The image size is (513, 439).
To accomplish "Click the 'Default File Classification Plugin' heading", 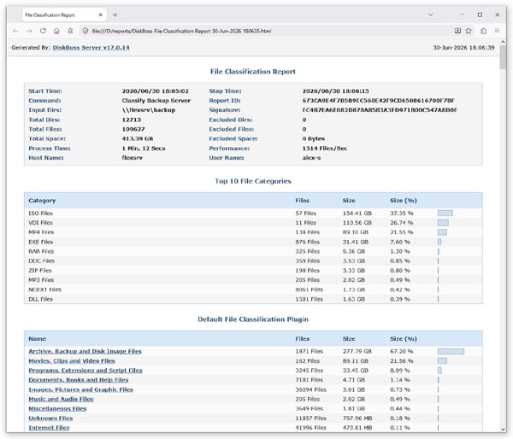I will tap(253, 319).
